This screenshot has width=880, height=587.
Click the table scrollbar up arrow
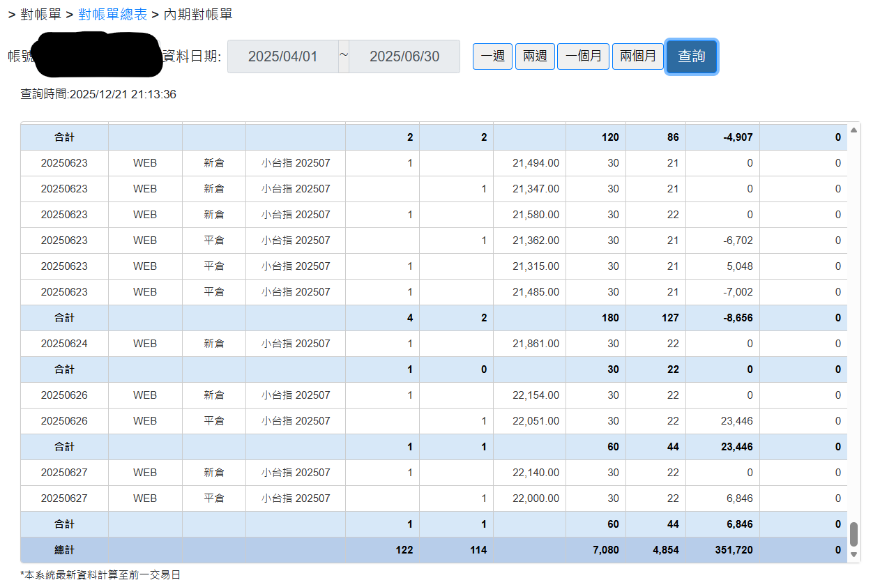[854, 130]
